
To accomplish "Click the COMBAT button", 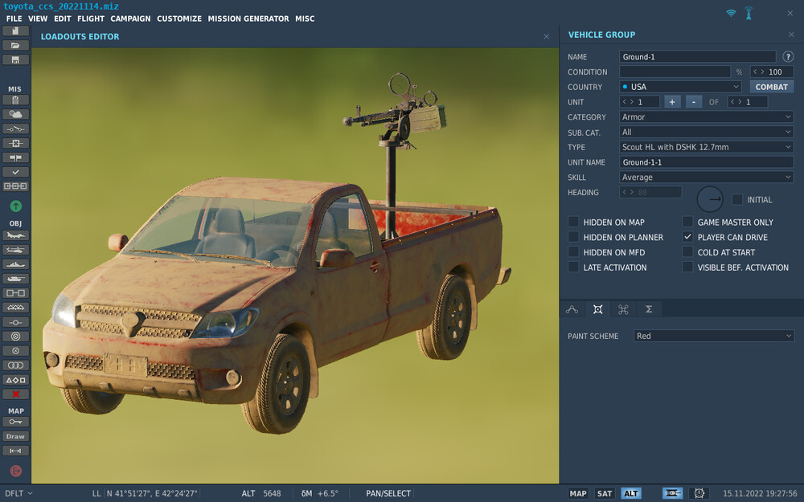I will click(771, 87).
